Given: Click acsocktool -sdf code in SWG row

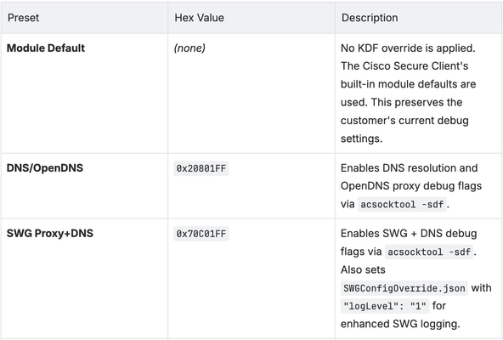Looking at the screenshot, I should [x=429, y=252].
